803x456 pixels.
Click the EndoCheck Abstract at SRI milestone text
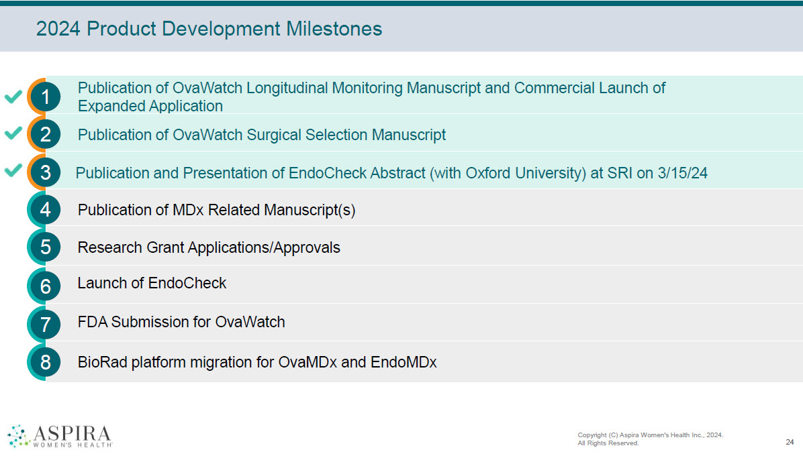tap(391, 173)
